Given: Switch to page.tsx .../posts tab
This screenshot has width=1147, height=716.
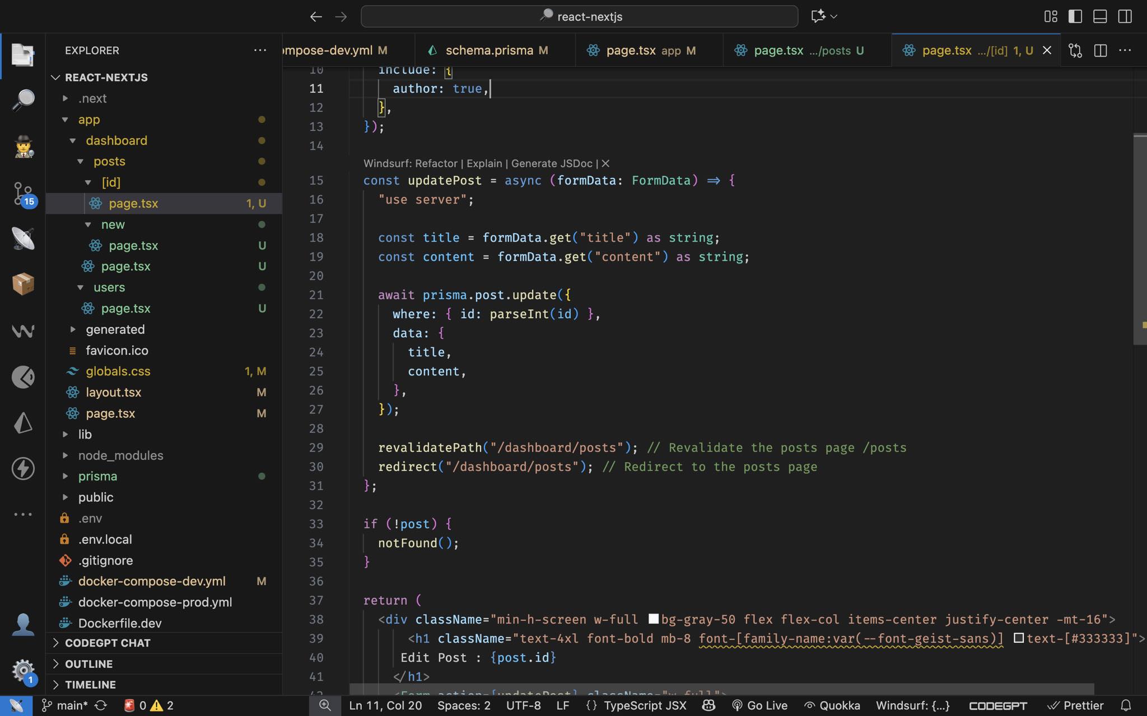Looking at the screenshot, I should [807, 50].
